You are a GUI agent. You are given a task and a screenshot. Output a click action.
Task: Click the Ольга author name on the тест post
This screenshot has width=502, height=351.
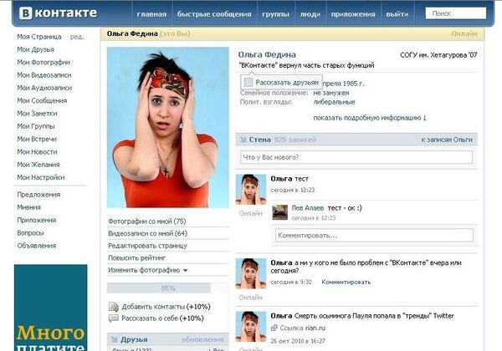tap(281, 179)
